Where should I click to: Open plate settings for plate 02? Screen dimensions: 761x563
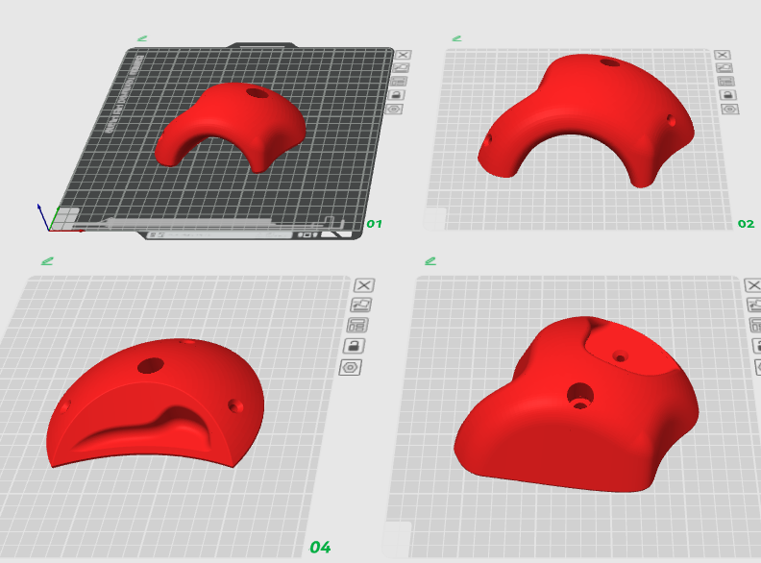click(x=730, y=109)
